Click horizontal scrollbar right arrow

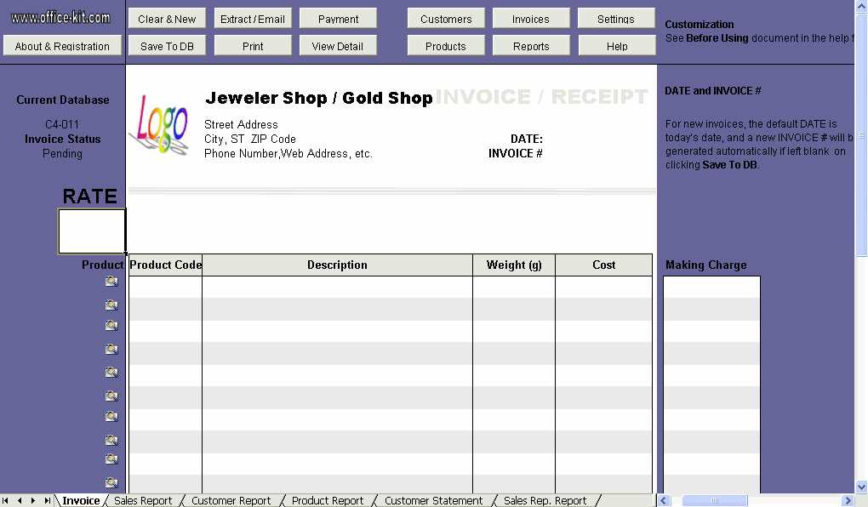[848, 501]
